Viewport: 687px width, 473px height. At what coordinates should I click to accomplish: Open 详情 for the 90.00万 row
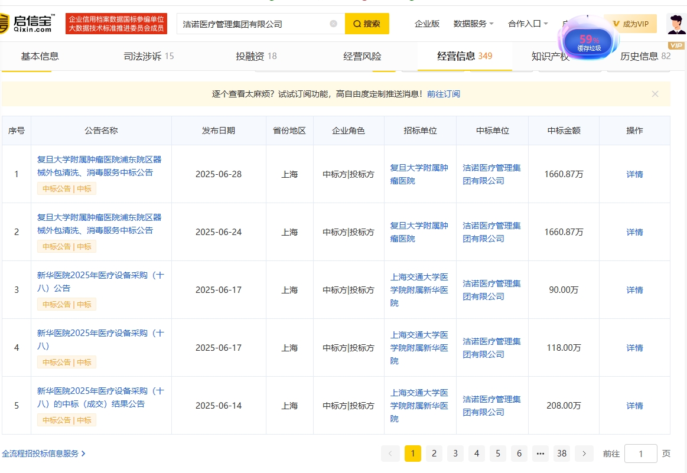[x=634, y=290]
